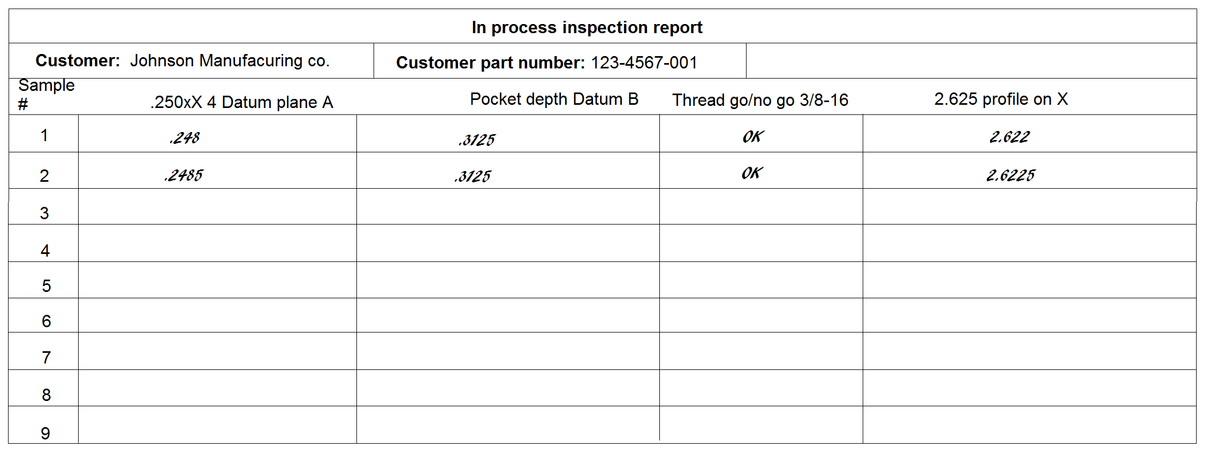Click the report title 'In process inspection report'
The image size is (1210, 456).
(x=587, y=27)
